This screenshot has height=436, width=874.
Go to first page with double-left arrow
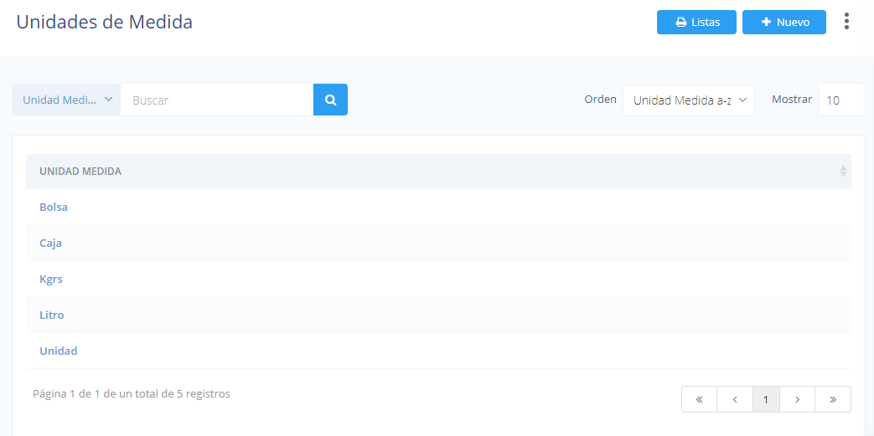699,399
